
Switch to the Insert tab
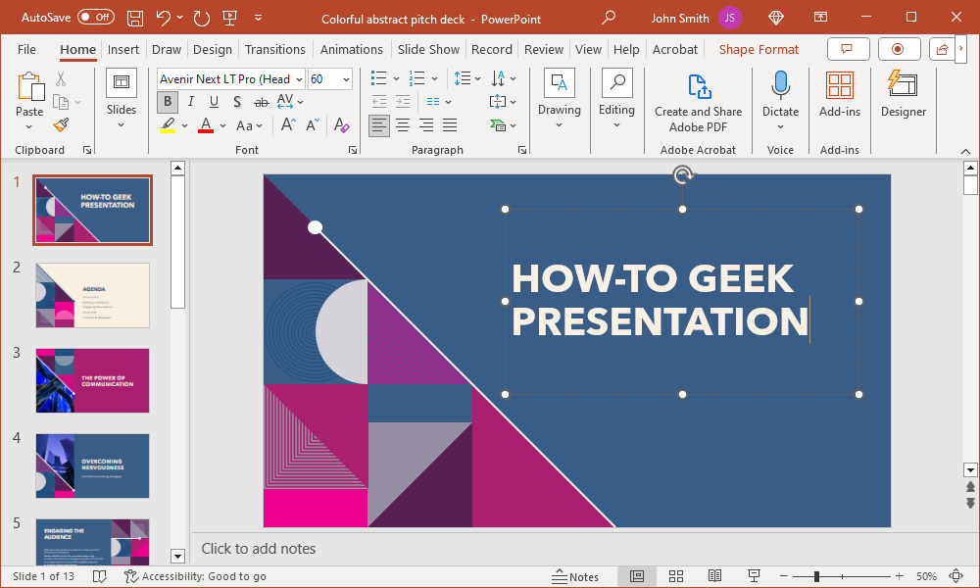click(x=123, y=49)
